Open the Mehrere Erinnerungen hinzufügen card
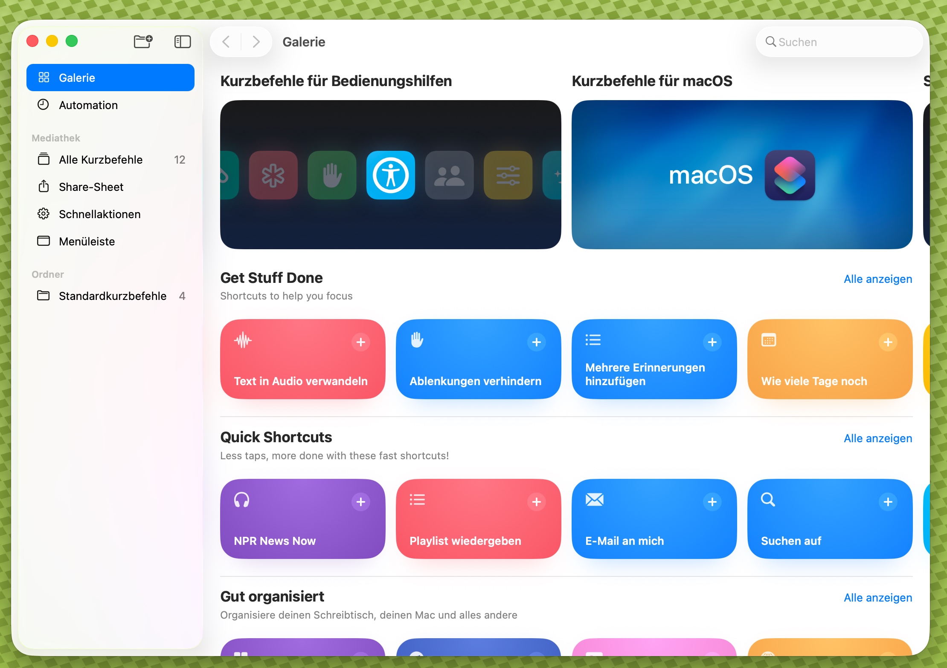Screen dimensions: 947x668 [654, 359]
